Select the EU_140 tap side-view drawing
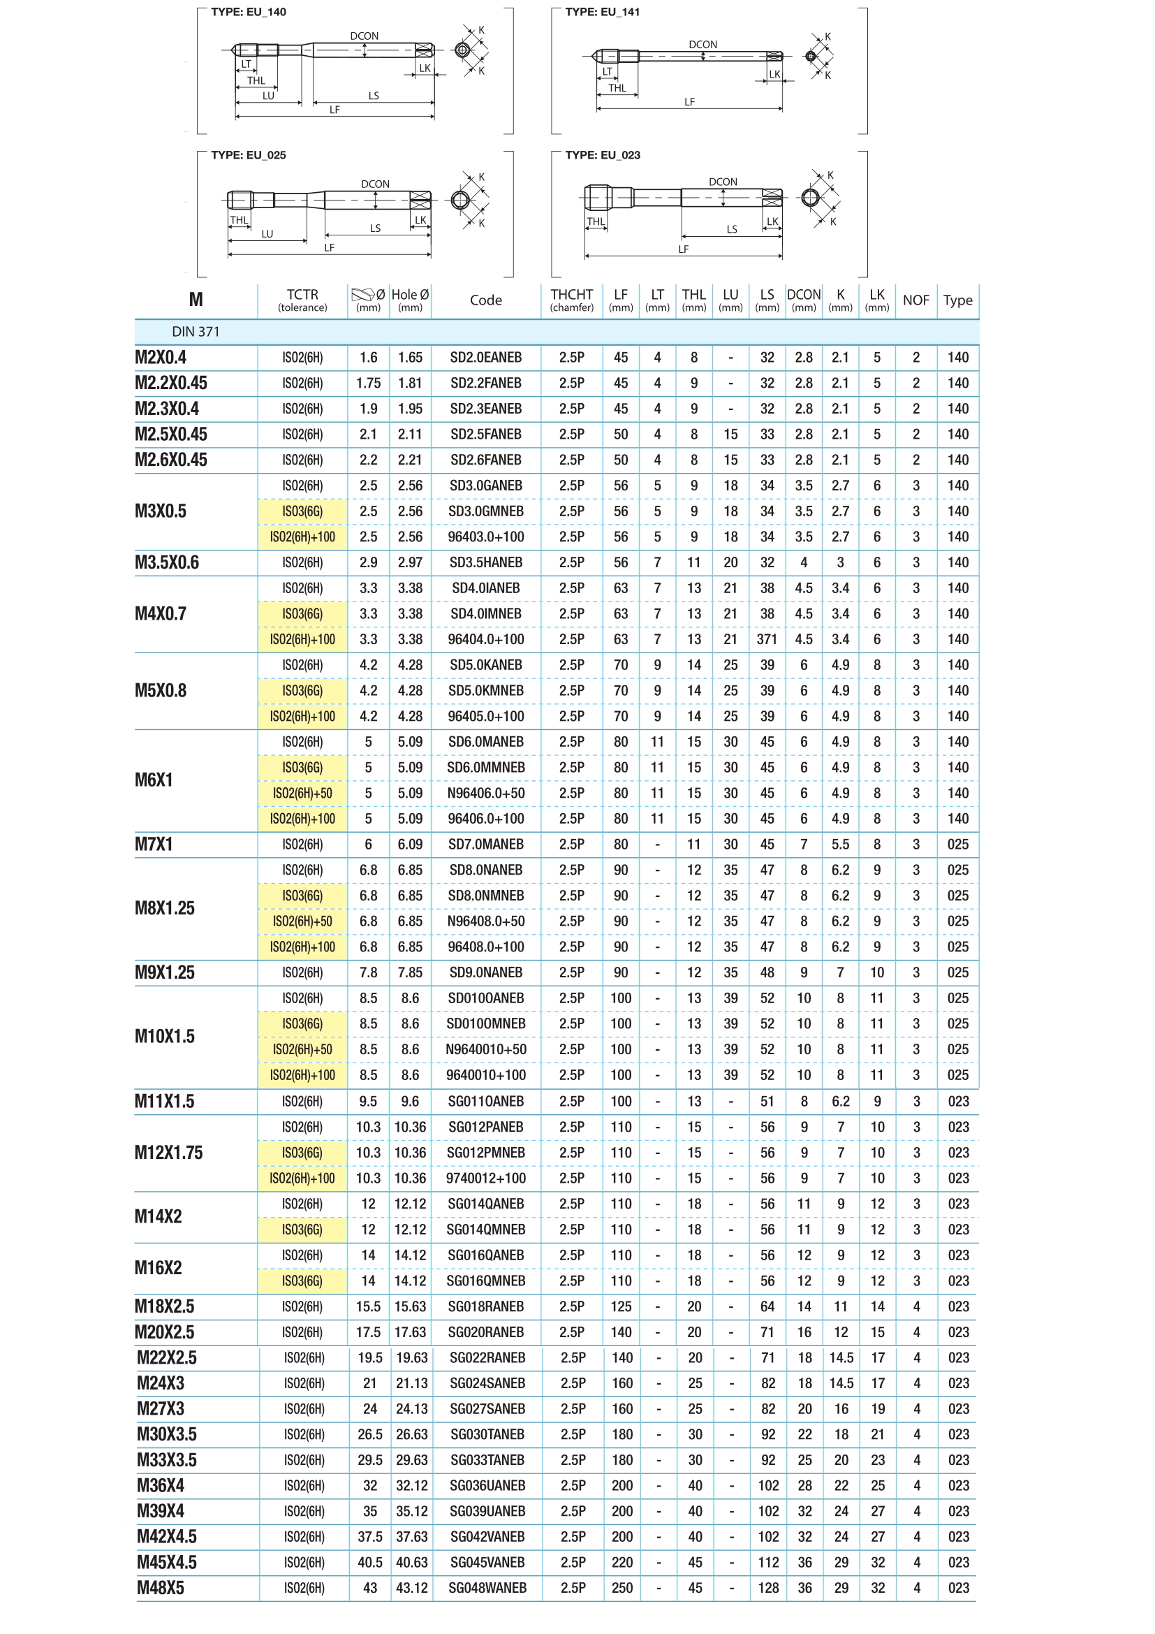Viewport: 1155px width, 1634px height. tap(333, 50)
